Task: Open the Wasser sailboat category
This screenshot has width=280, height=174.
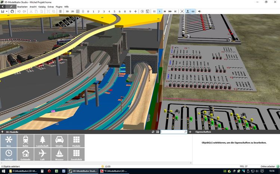Action: coord(59,154)
